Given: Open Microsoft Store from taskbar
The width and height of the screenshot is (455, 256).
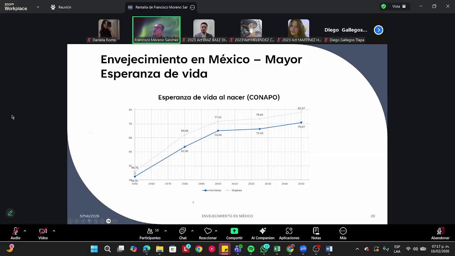Looking at the screenshot, I should tap(173, 249).
